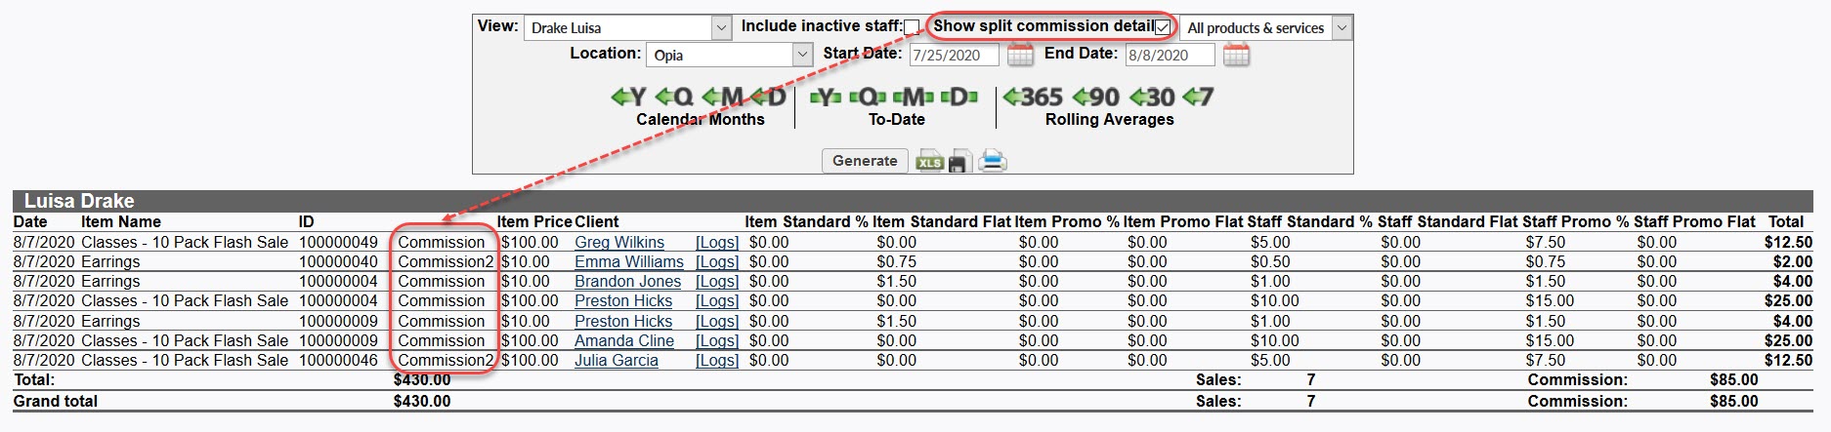Select previous calendar year (Y arrow)
Image resolution: width=1831 pixels, height=432 pixels.
click(628, 98)
